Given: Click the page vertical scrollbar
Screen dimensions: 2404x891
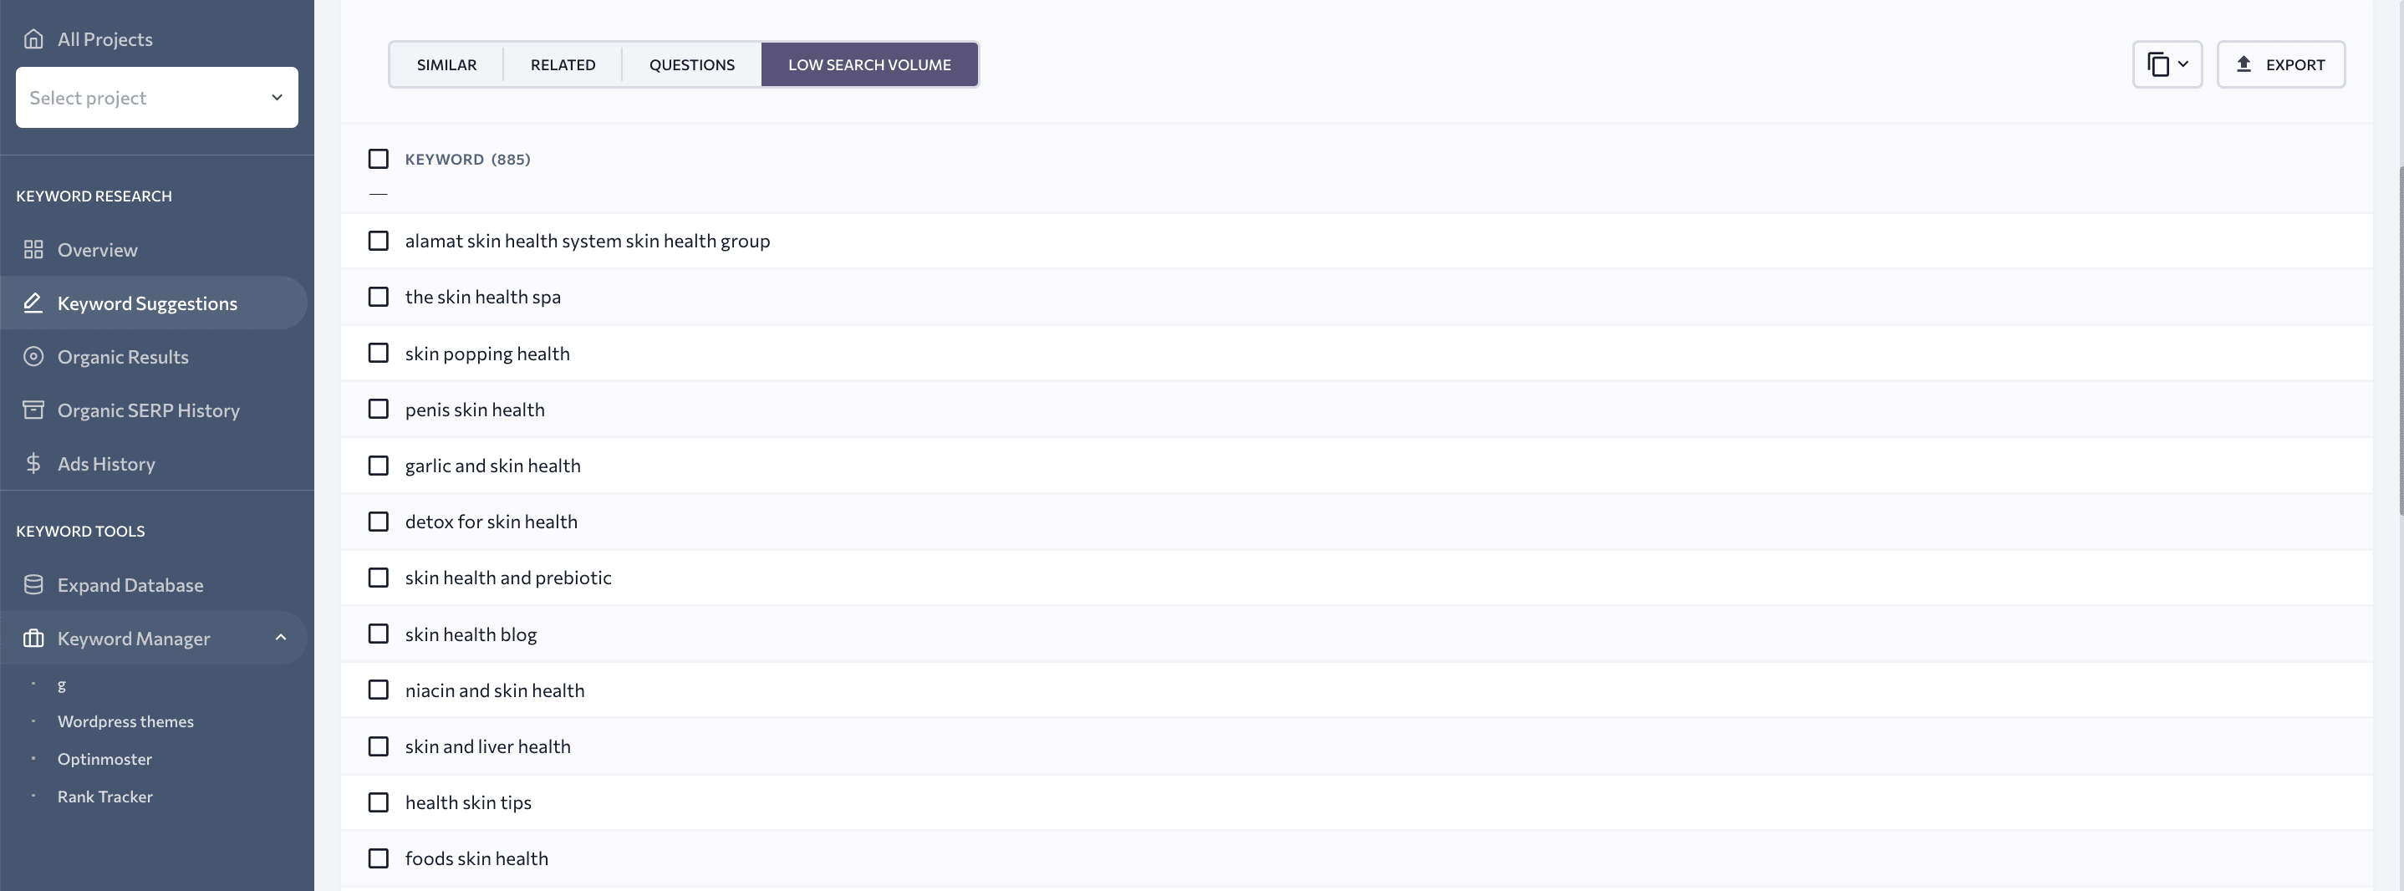Looking at the screenshot, I should pyautogui.click(x=2399, y=340).
